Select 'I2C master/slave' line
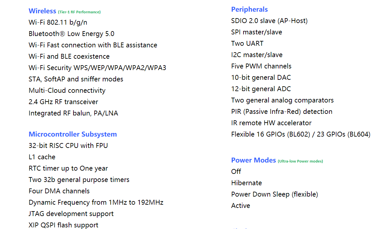This screenshot has width=382, height=229. [257, 55]
